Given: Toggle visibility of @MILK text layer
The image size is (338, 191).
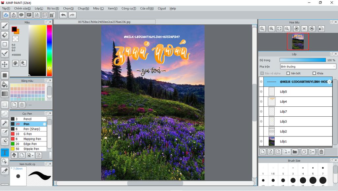Looking at the screenshot, I should pyautogui.click(x=261, y=82).
